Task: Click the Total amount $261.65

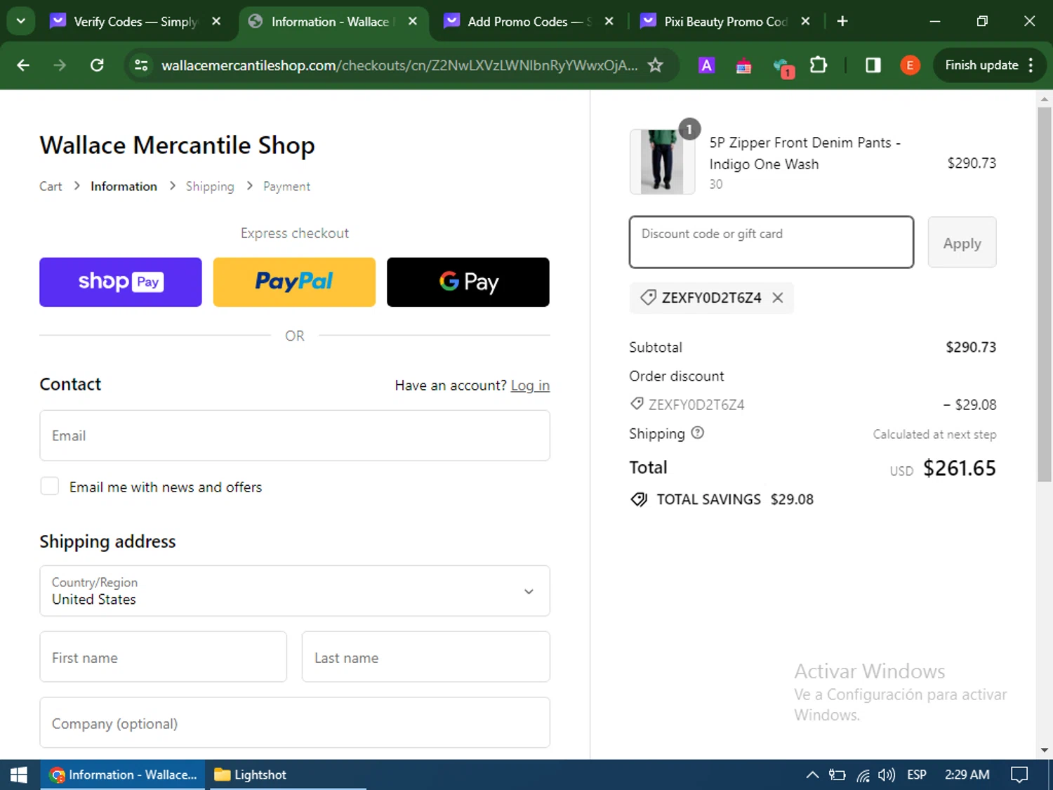Action: tap(960, 468)
